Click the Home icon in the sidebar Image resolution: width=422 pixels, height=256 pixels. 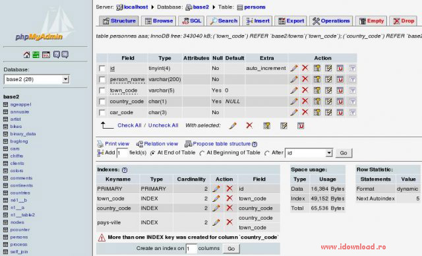click(x=26, y=55)
